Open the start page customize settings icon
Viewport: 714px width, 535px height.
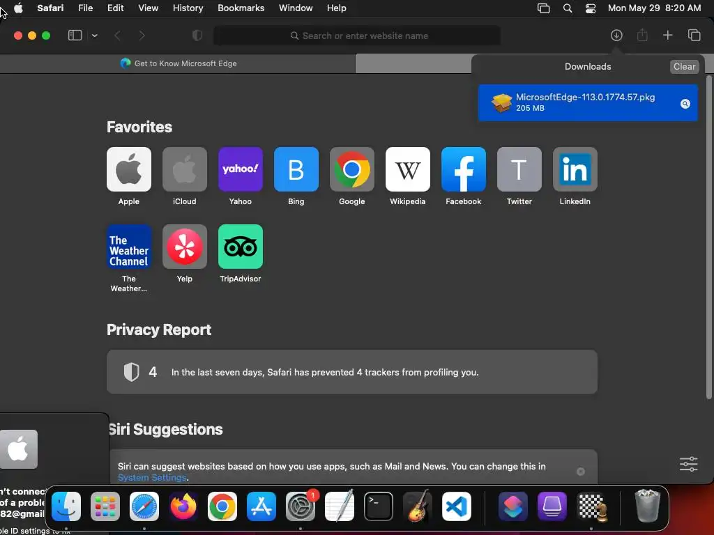click(688, 464)
